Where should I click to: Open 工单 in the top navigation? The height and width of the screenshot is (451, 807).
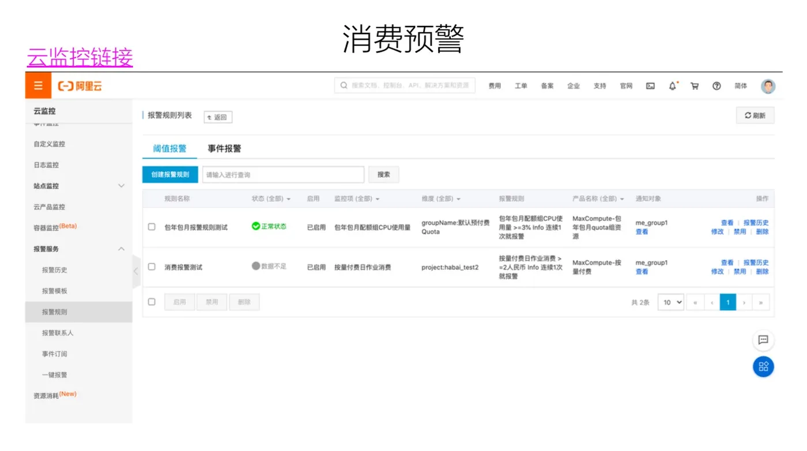click(x=521, y=86)
